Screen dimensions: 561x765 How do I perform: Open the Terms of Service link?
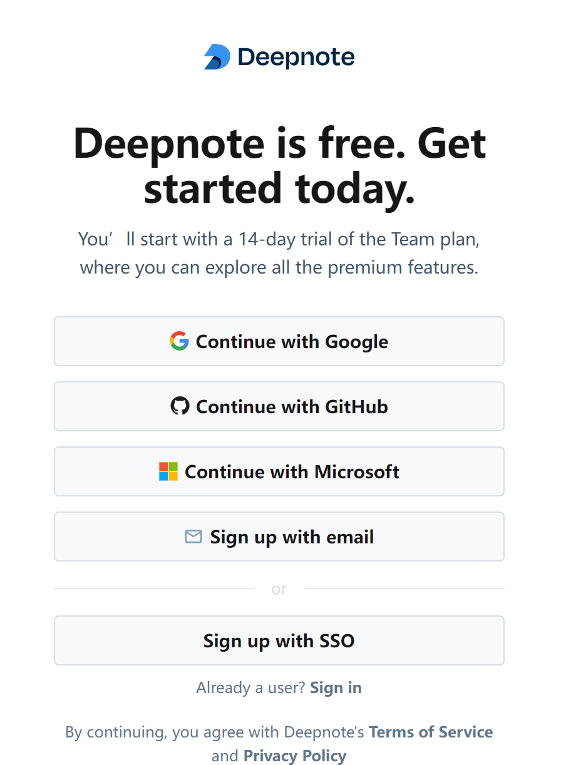pyautogui.click(x=431, y=732)
